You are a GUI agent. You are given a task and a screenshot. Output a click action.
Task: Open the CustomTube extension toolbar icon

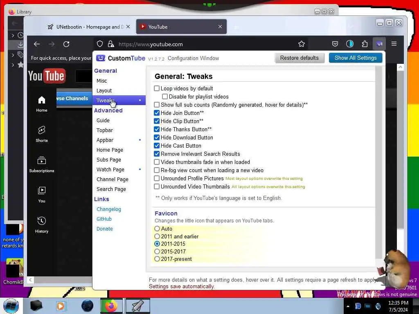pyautogui.click(x=379, y=44)
